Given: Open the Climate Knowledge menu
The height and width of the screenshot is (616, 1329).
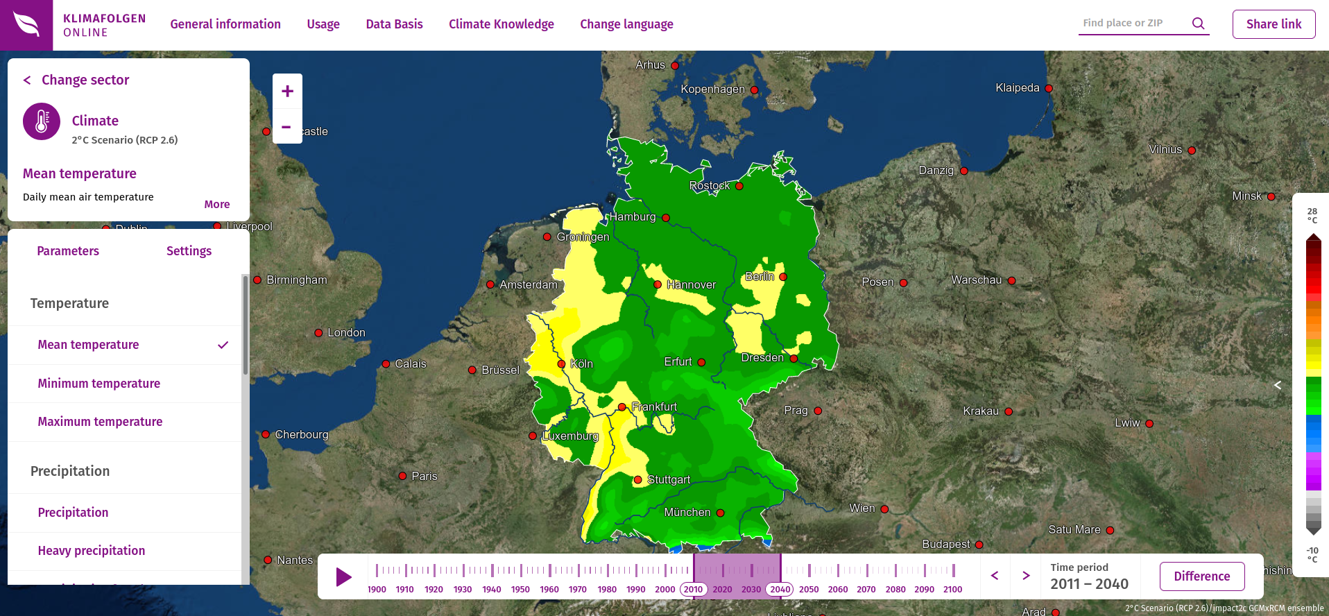Looking at the screenshot, I should (501, 24).
